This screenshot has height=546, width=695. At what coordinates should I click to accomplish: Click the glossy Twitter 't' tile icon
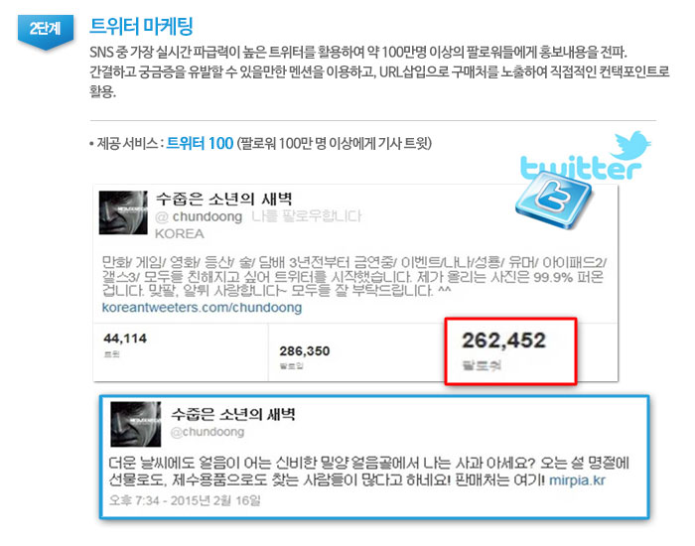coord(553,200)
